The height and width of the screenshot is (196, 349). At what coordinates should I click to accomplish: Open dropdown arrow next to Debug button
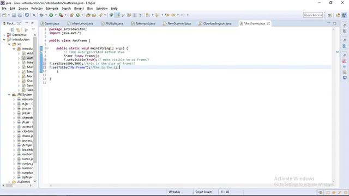pyautogui.click(x=46, y=15)
